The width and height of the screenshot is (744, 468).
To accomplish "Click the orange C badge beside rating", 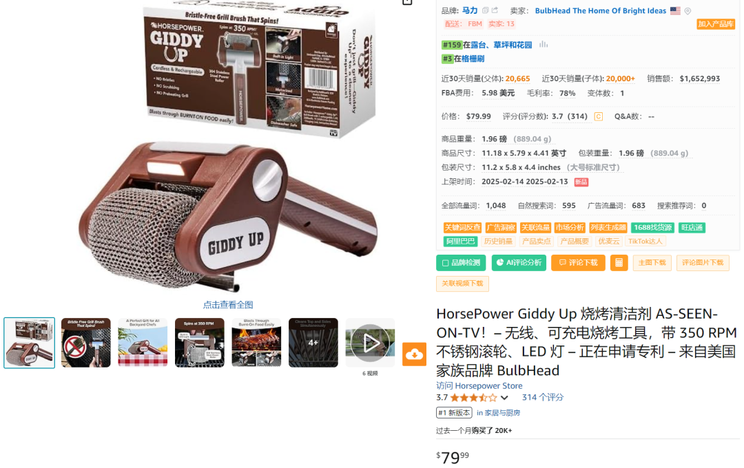I will tap(599, 116).
